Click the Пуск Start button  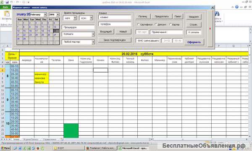pyautogui.click(x=5, y=148)
